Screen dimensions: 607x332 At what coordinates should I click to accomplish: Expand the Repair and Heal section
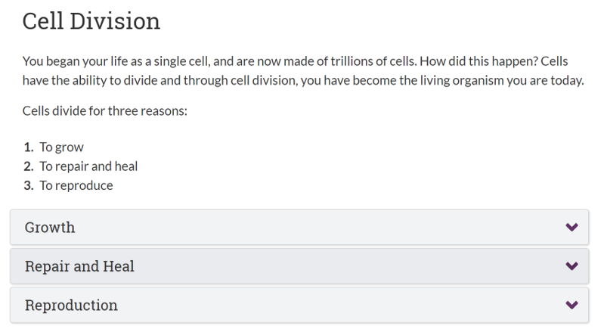pyautogui.click(x=299, y=266)
